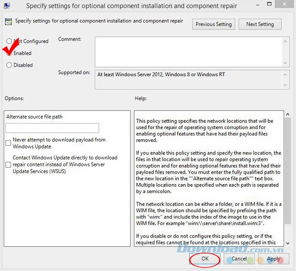Click Comment box scroll up arrow
The image size is (296, 271).
pos(285,41)
